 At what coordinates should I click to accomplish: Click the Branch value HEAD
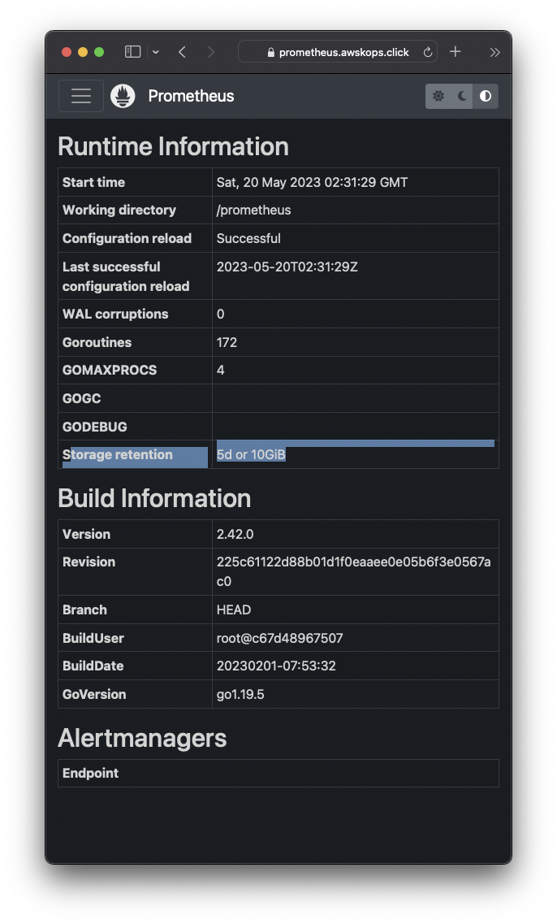[234, 610]
